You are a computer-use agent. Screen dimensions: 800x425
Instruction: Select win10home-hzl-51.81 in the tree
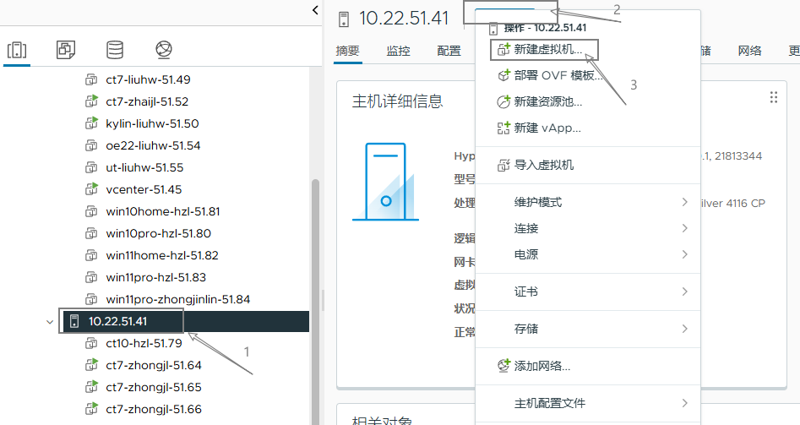[163, 211]
